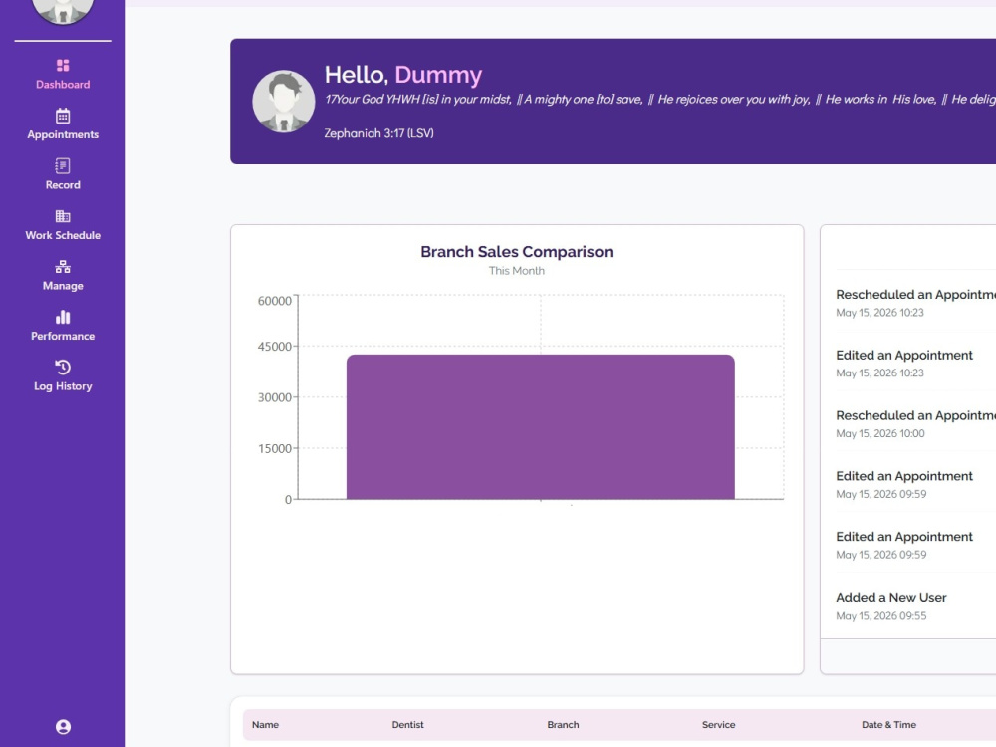Click the Appointments calendar icon
Image resolution: width=996 pixels, height=747 pixels.
tap(62, 116)
